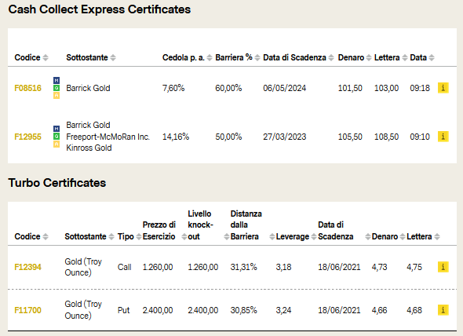This screenshot has width=463, height=336.
Task: Select leverage value 3,18
Action: pos(283,267)
